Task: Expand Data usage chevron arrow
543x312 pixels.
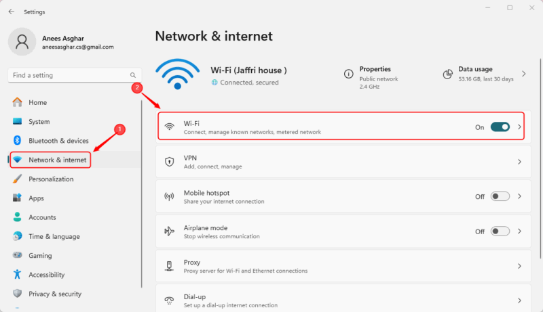Action: coord(524,74)
